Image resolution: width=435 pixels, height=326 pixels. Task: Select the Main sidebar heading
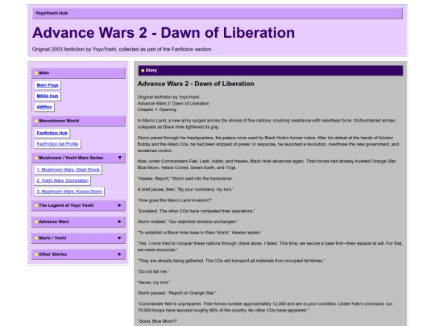(78, 73)
